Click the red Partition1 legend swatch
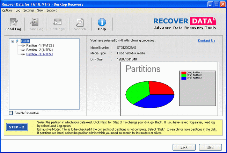This screenshot has height=153, width=227. click(184, 72)
